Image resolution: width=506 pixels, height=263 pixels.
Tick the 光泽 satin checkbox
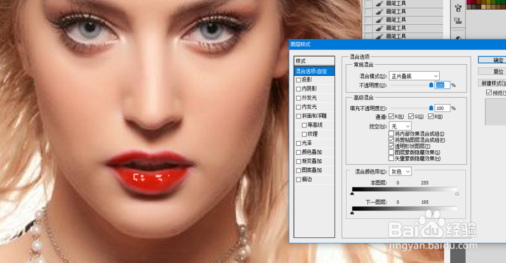[x=299, y=143]
